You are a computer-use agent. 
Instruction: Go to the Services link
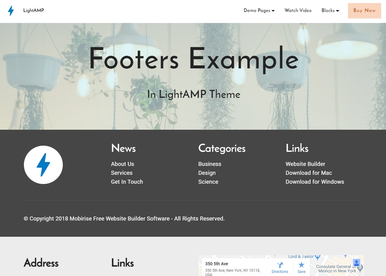coord(122,173)
